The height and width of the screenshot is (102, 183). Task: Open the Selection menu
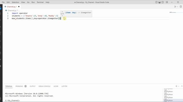coord(15,2)
